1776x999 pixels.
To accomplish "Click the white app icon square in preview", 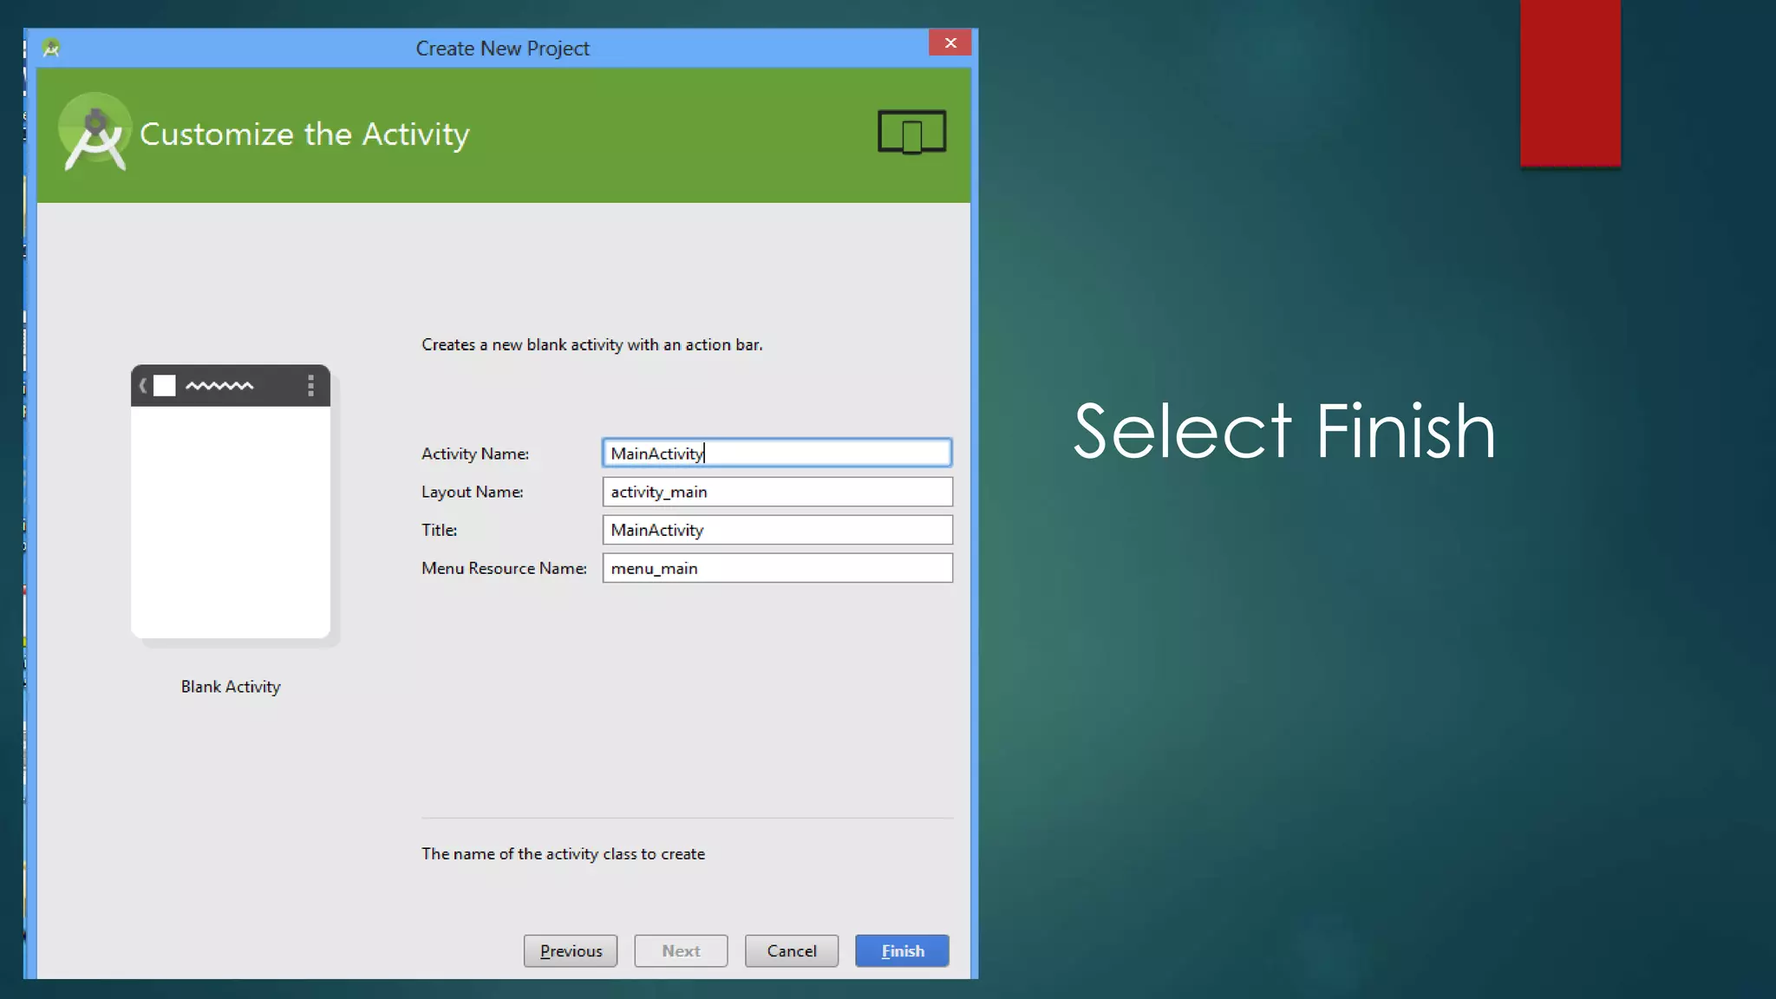I will click(x=165, y=386).
